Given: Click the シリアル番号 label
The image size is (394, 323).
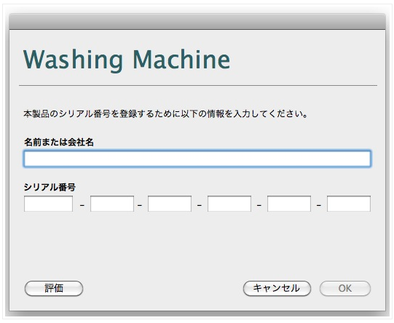Looking at the screenshot, I should tap(50, 187).
